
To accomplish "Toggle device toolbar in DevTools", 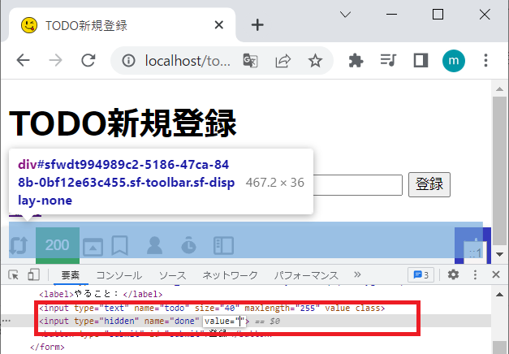I will 34,274.
